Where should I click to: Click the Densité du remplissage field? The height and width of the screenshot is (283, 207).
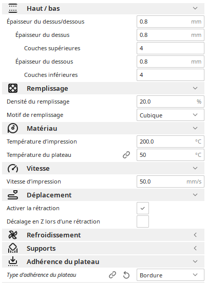point(171,102)
